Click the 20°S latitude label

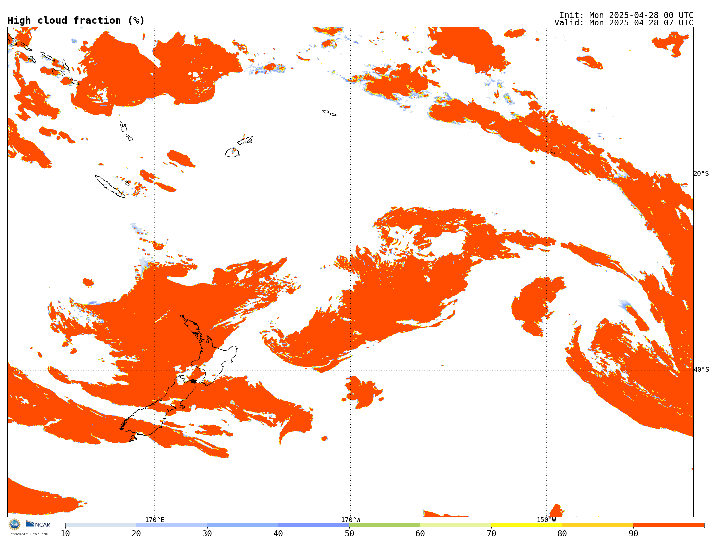point(701,174)
